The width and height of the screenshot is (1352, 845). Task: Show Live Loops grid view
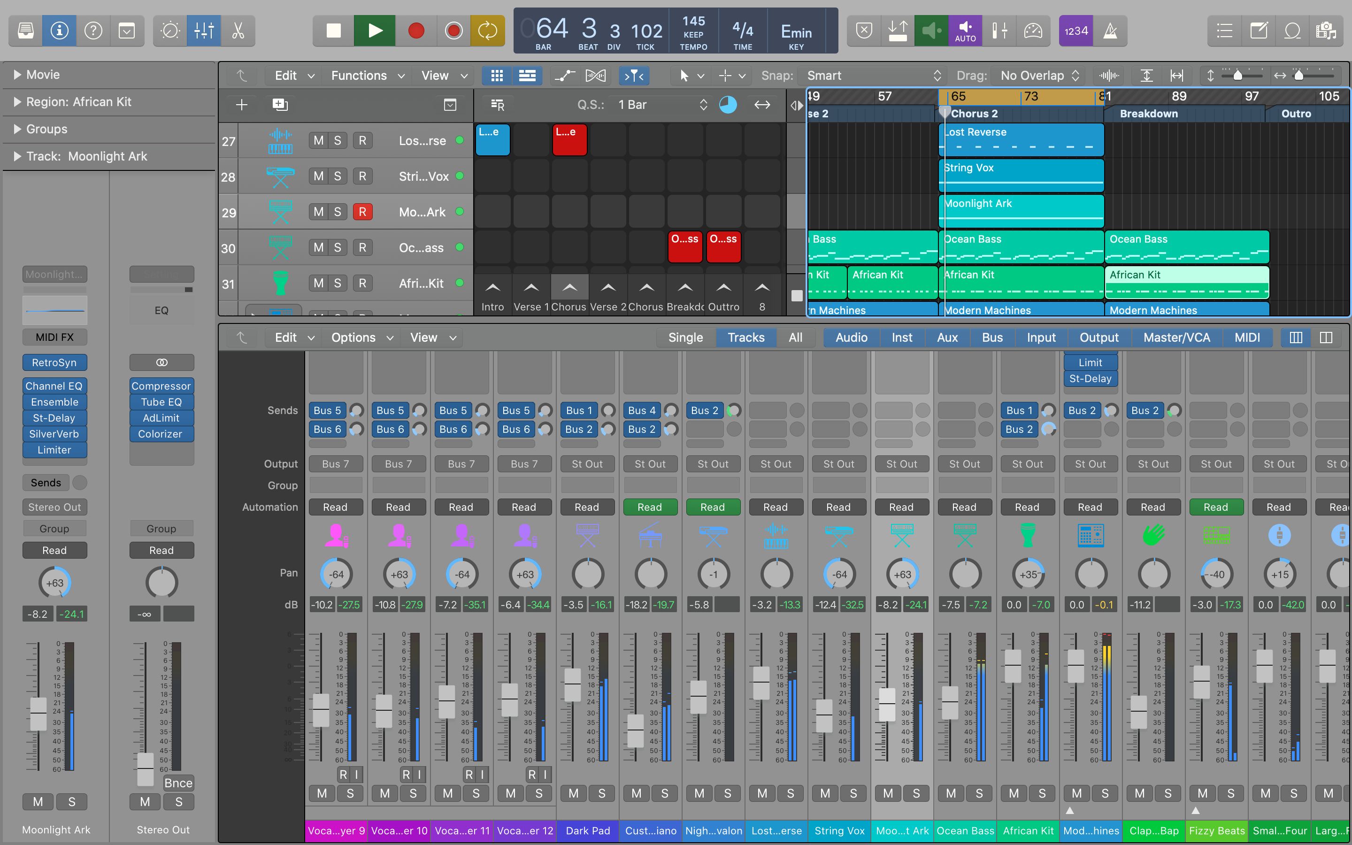coord(497,76)
